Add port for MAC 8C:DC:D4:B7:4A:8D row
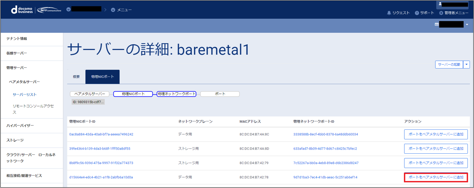The width and height of the screenshot is (474, 188). [x=436, y=149]
